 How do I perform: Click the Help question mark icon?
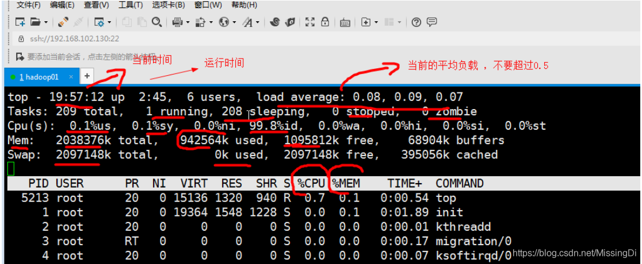point(416,22)
